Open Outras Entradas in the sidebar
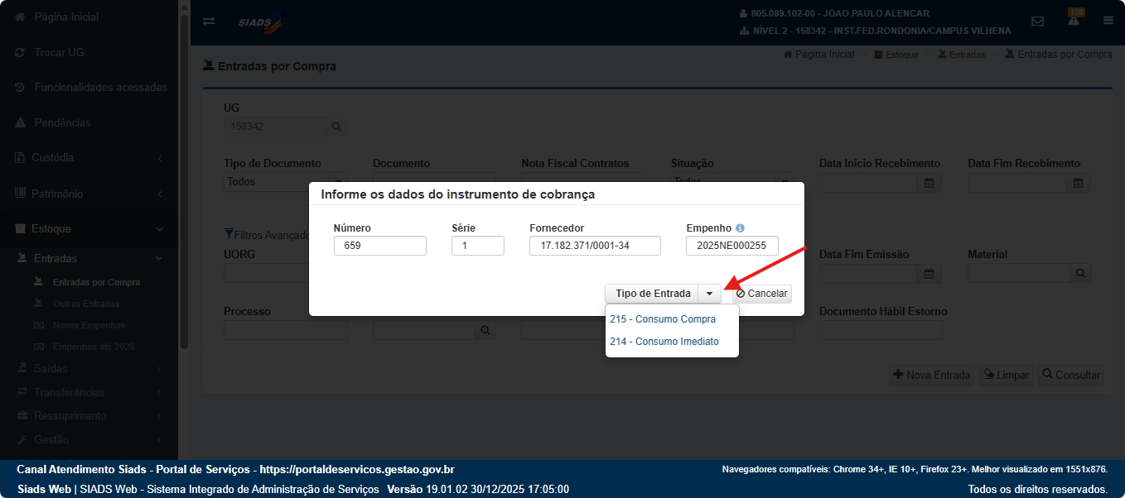Viewport: 1125px width, 498px height. (x=85, y=304)
